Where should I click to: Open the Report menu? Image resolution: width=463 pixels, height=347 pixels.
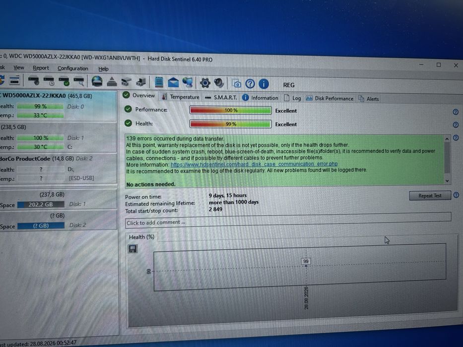click(x=41, y=68)
